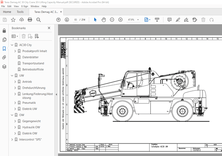Click the page number input field

click(76, 20)
